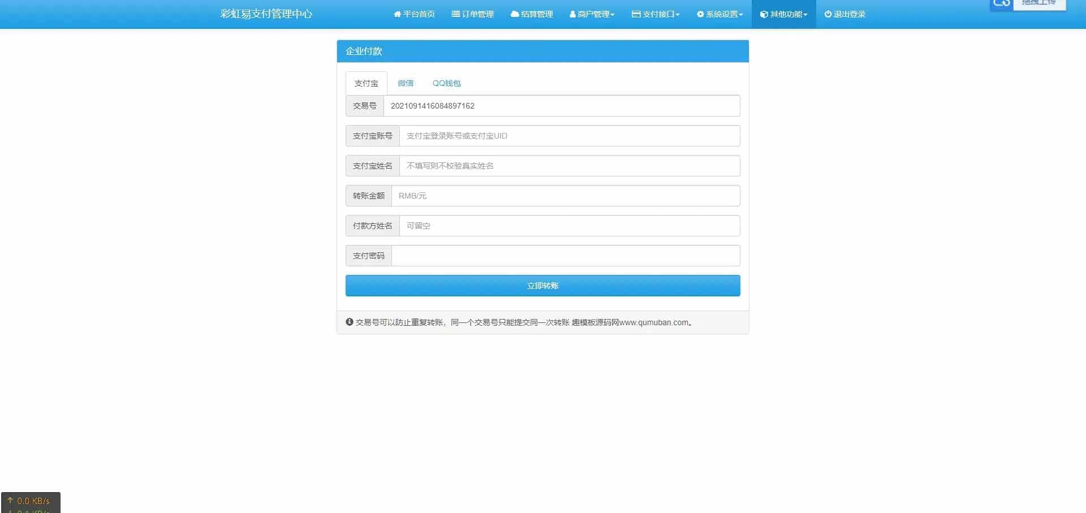1086x513 pixels.
Task: Click the 支付宝账号 field label
Action: [x=373, y=136]
